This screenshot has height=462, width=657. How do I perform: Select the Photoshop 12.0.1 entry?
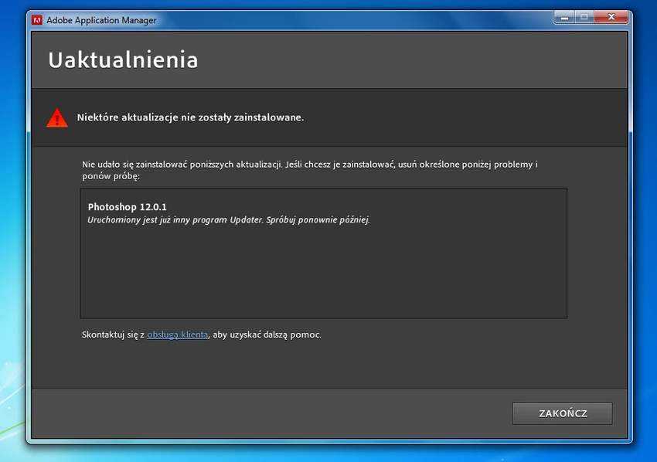coord(127,207)
